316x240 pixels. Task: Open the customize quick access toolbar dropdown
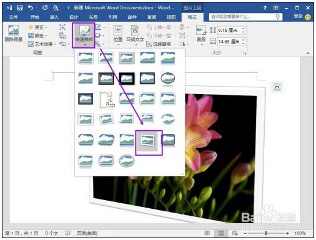(68, 8)
